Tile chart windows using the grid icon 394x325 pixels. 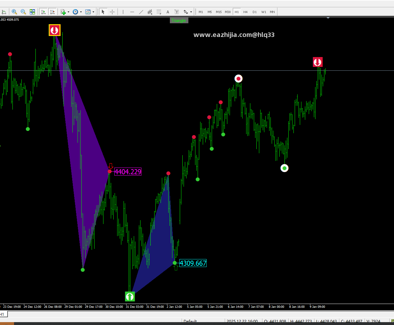point(32,12)
